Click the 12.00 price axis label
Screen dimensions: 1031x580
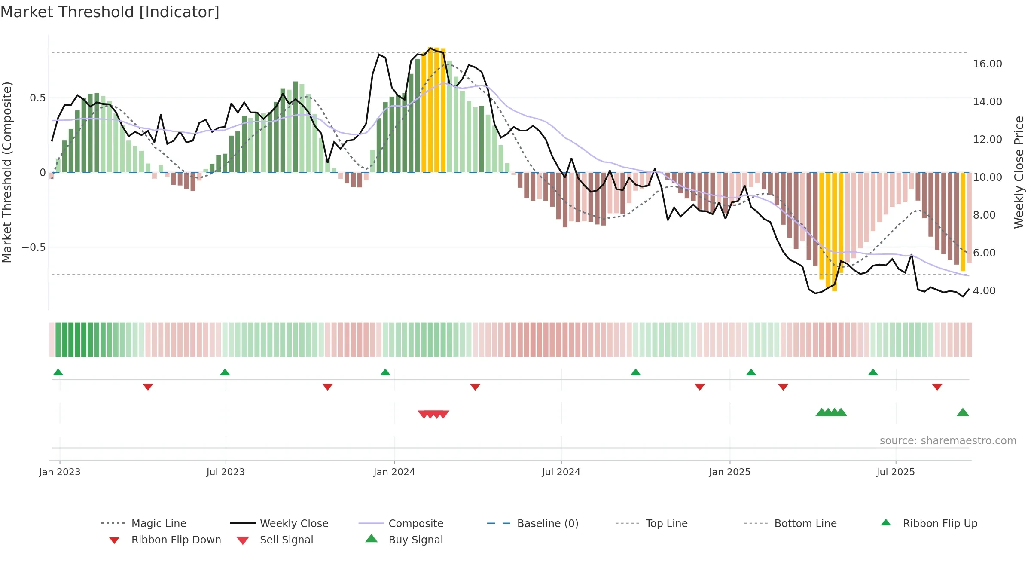point(988,140)
